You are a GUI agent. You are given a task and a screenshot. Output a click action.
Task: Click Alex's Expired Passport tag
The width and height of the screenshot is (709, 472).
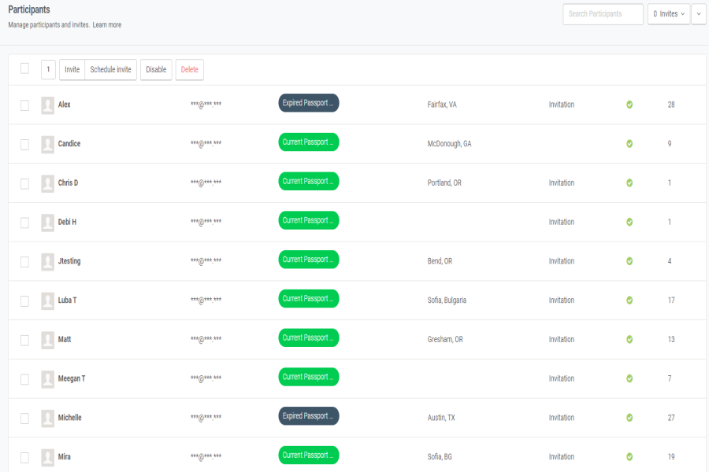click(x=309, y=103)
